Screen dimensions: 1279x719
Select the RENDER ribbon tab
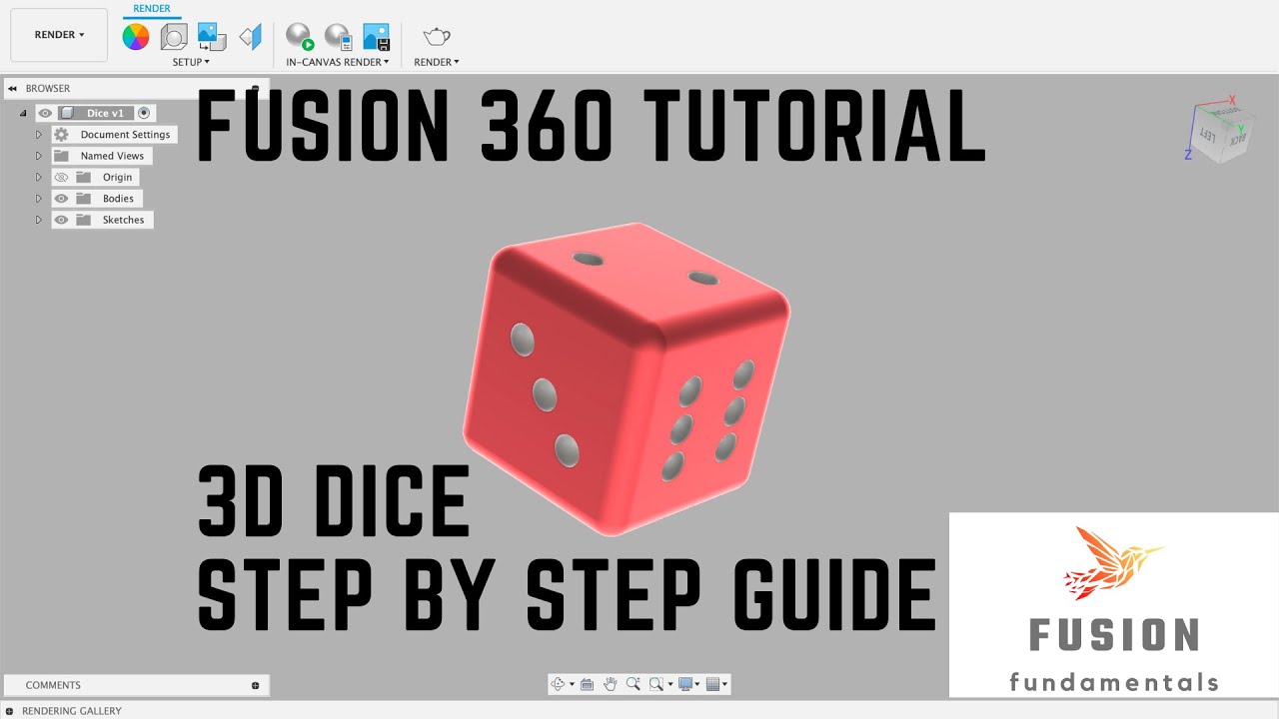(x=152, y=9)
